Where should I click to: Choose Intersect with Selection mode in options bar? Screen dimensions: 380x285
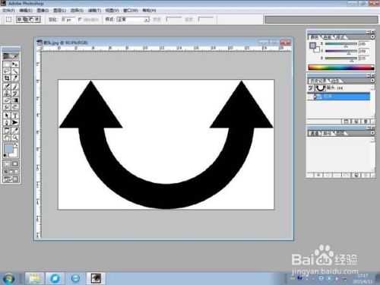tap(37, 19)
